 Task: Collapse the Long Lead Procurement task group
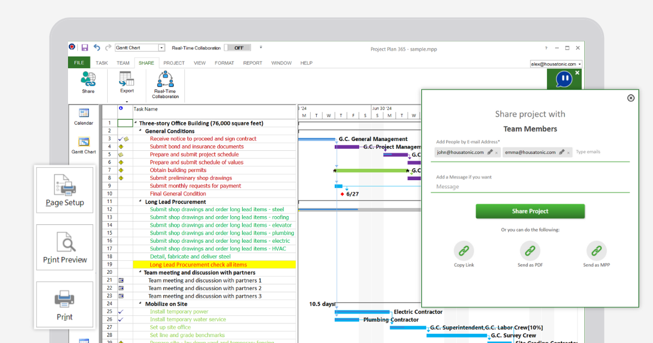point(139,201)
